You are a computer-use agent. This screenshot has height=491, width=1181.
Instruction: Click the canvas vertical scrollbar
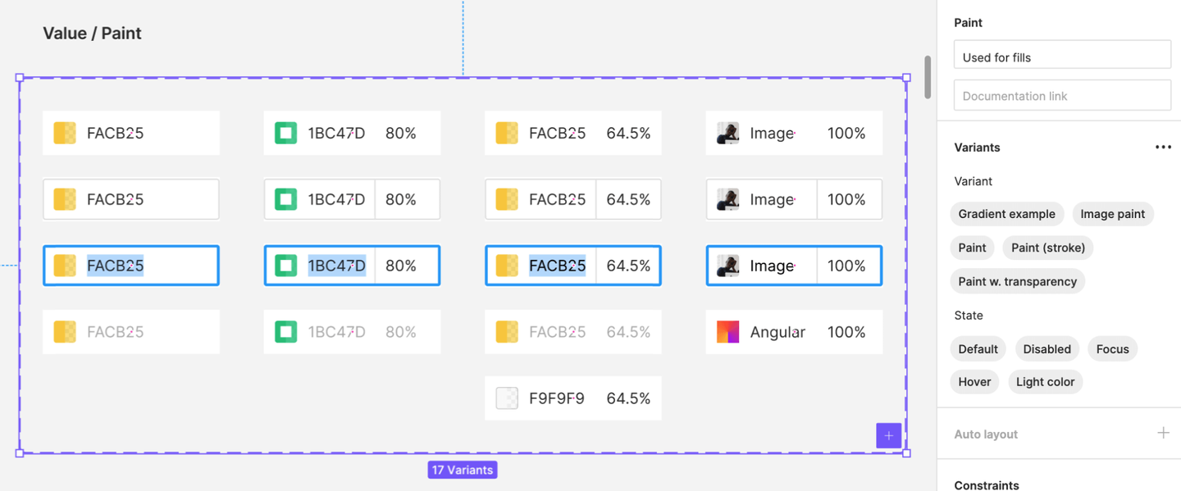tap(928, 77)
